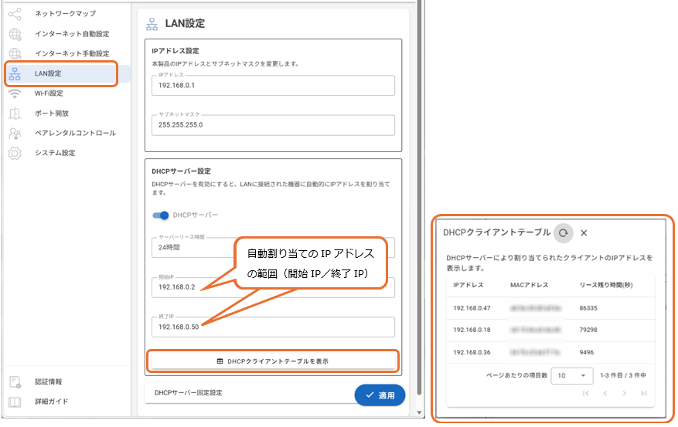Click the ペアレンタルコントロール icon
The image size is (678, 427).
point(15,134)
